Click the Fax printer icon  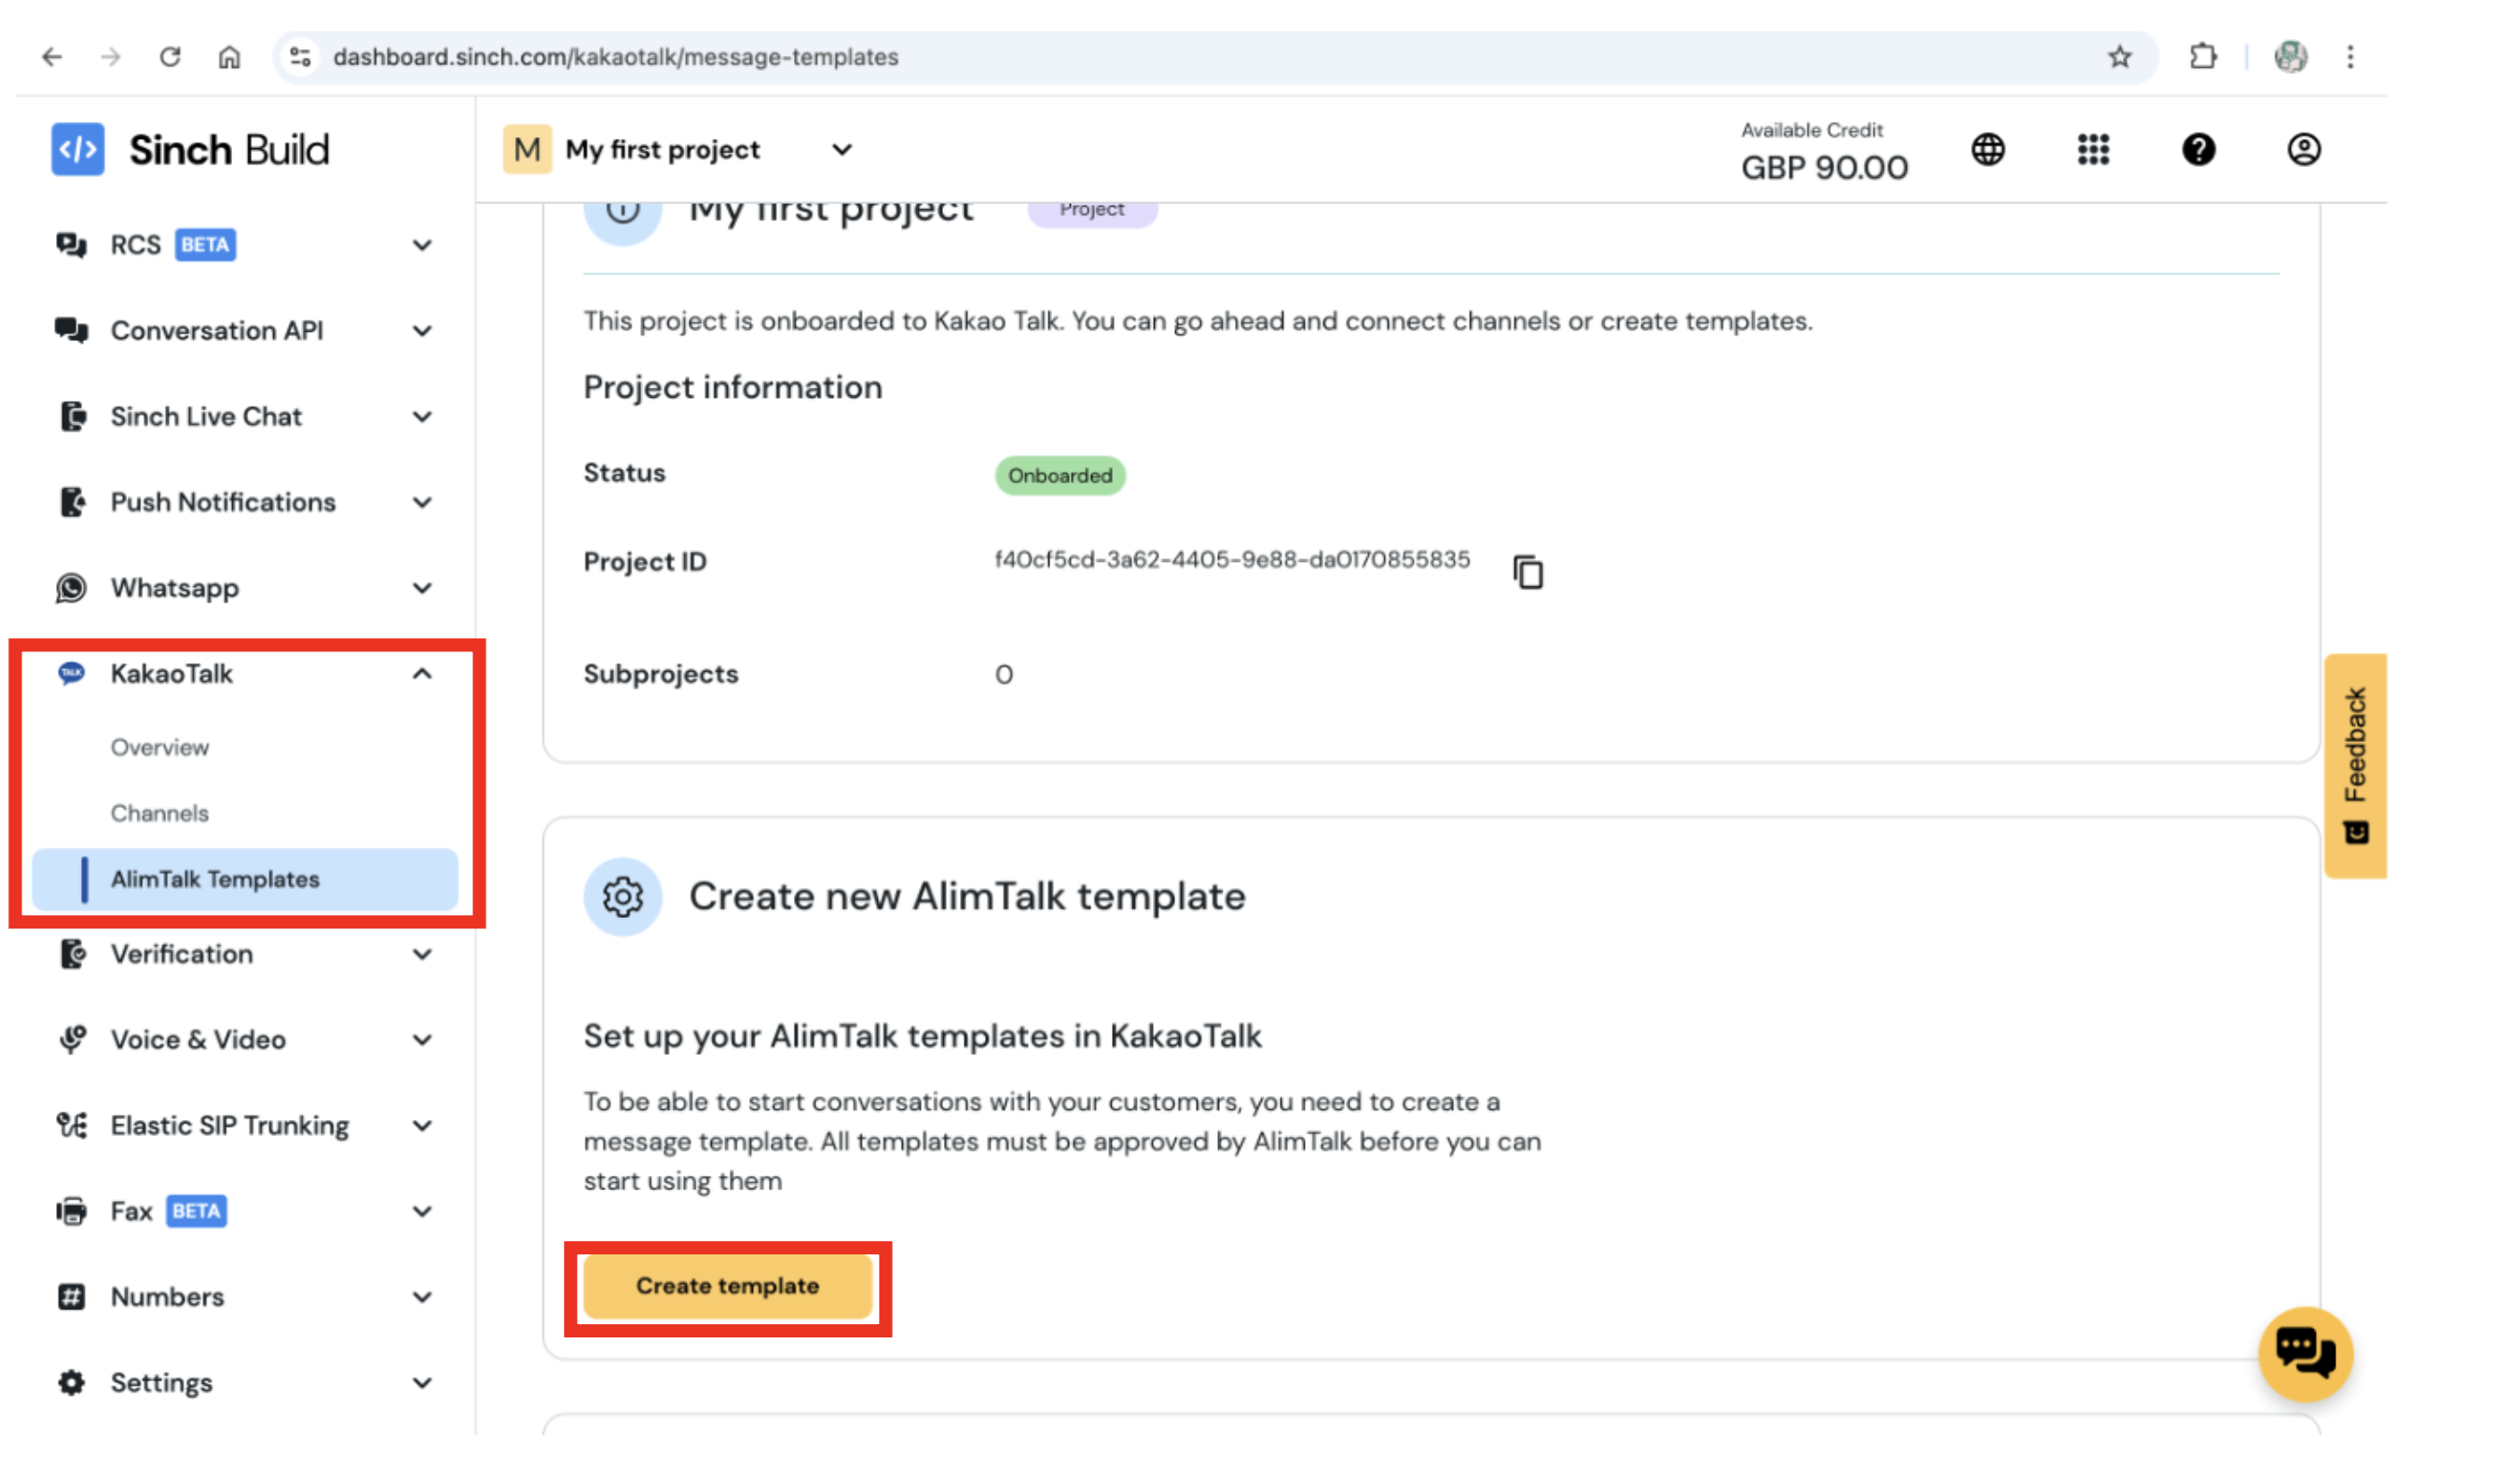click(70, 1211)
